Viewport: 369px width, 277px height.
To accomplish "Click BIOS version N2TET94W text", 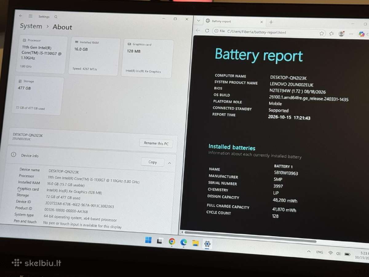I will point(298,91).
